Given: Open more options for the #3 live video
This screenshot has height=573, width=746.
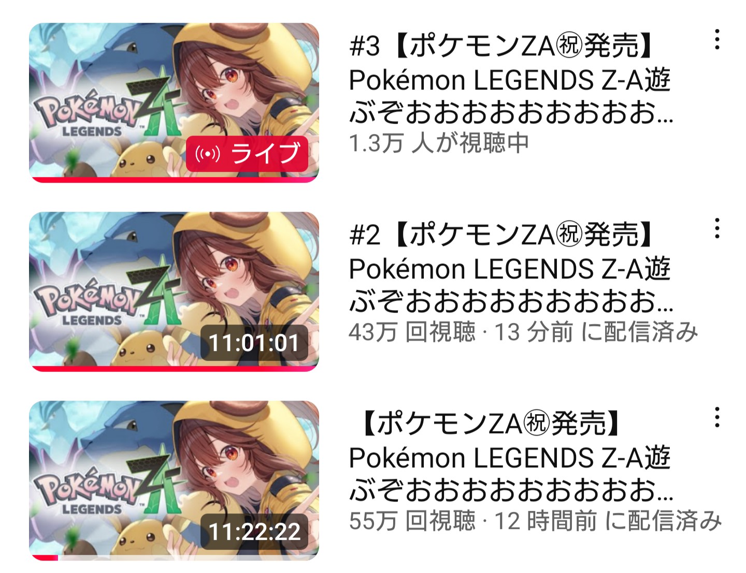Looking at the screenshot, I should coord(717,40).
